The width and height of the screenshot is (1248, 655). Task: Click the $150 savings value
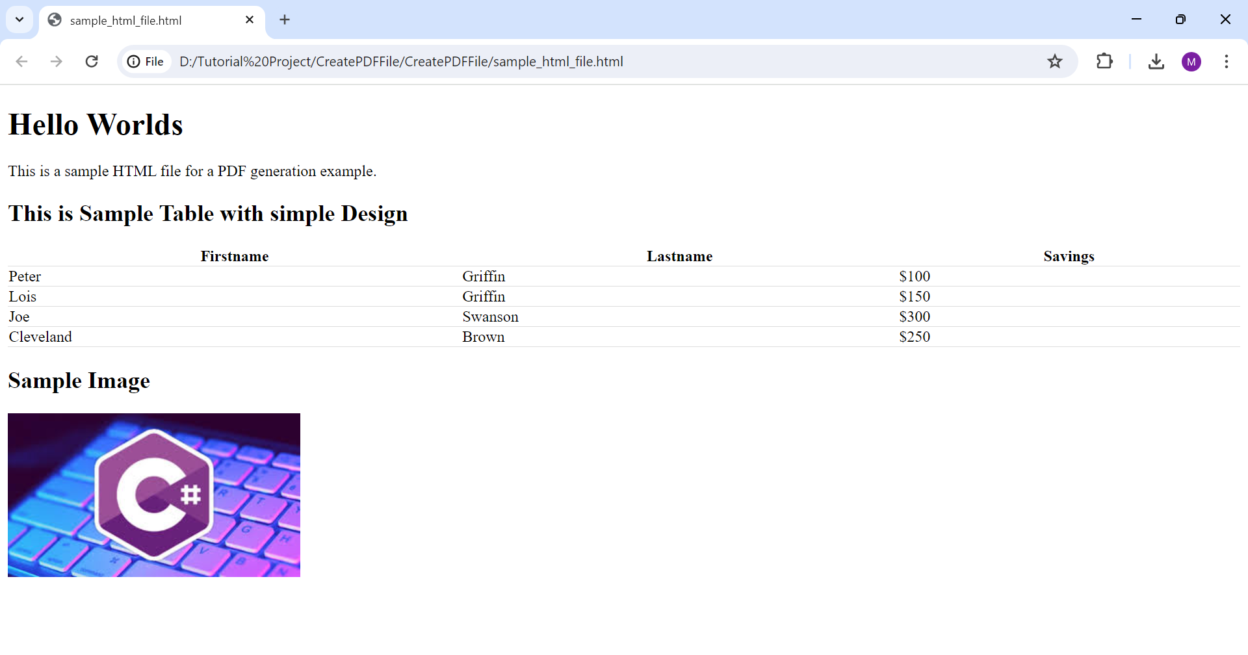tap(915, 296)
